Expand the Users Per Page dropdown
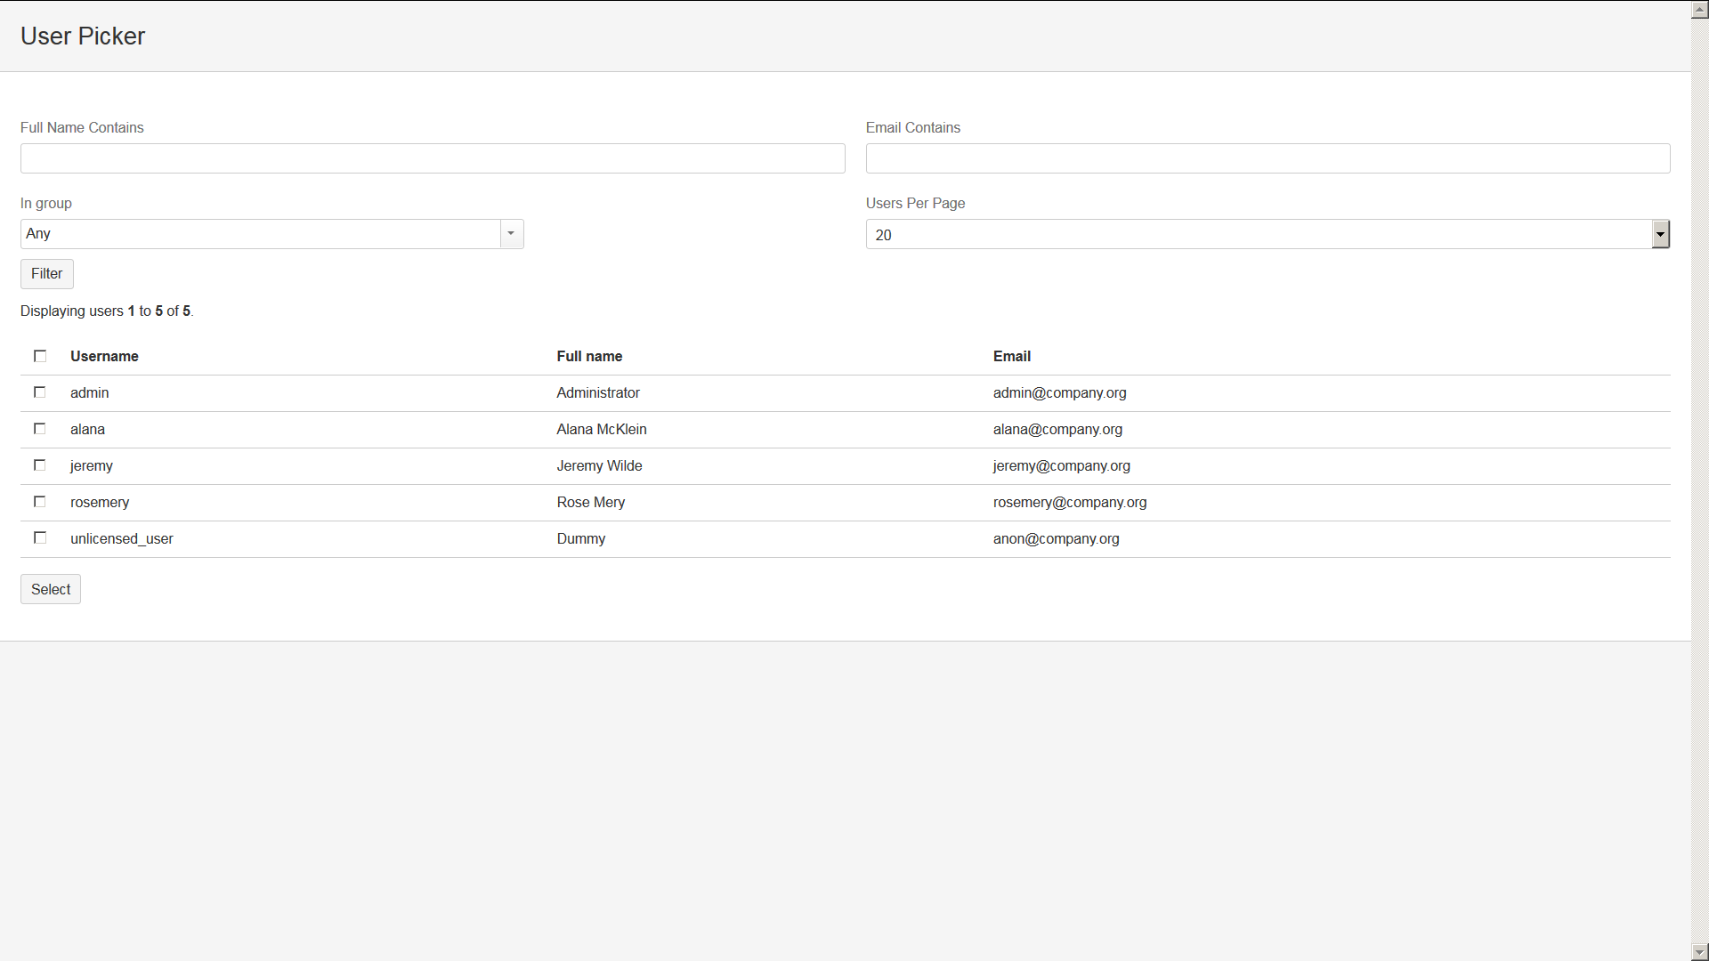This screenshot has height=961, width=1709. pos(1660,234)
